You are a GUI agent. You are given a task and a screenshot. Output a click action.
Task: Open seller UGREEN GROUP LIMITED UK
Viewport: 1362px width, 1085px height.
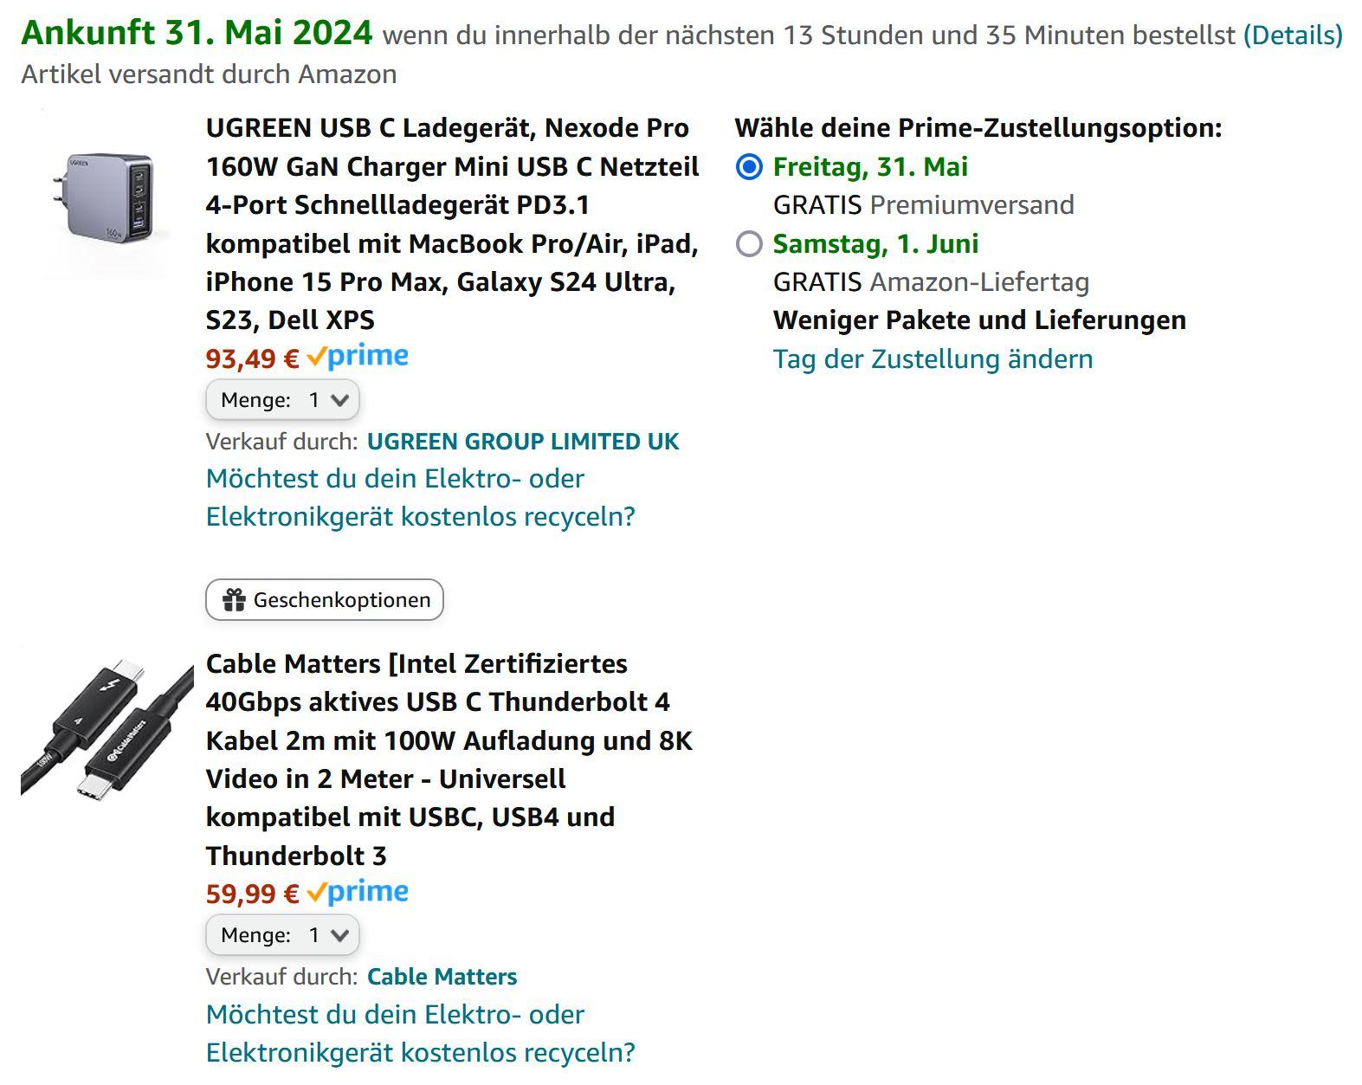(x=523, y=442)
